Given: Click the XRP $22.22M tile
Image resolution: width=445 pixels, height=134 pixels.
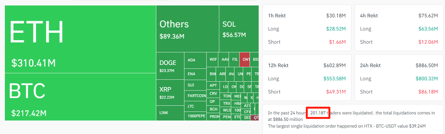Looking at the screenshot, I should pos(170,93).
